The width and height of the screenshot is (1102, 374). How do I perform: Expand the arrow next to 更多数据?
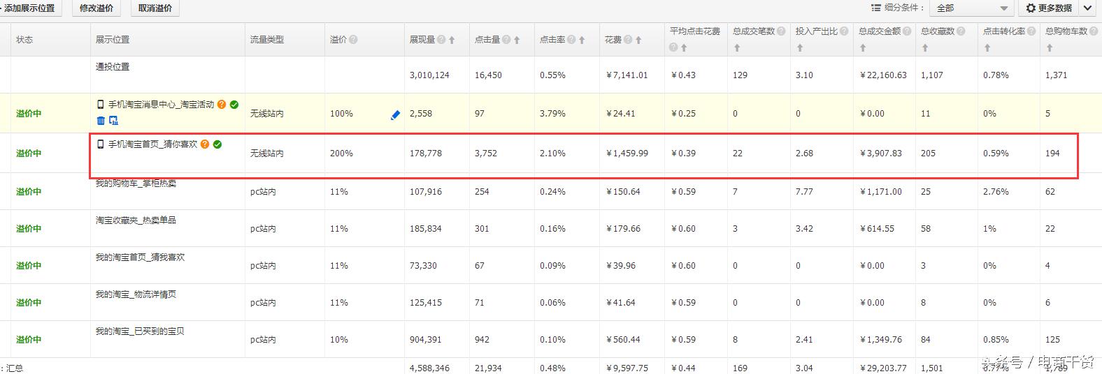point(1087,8)
